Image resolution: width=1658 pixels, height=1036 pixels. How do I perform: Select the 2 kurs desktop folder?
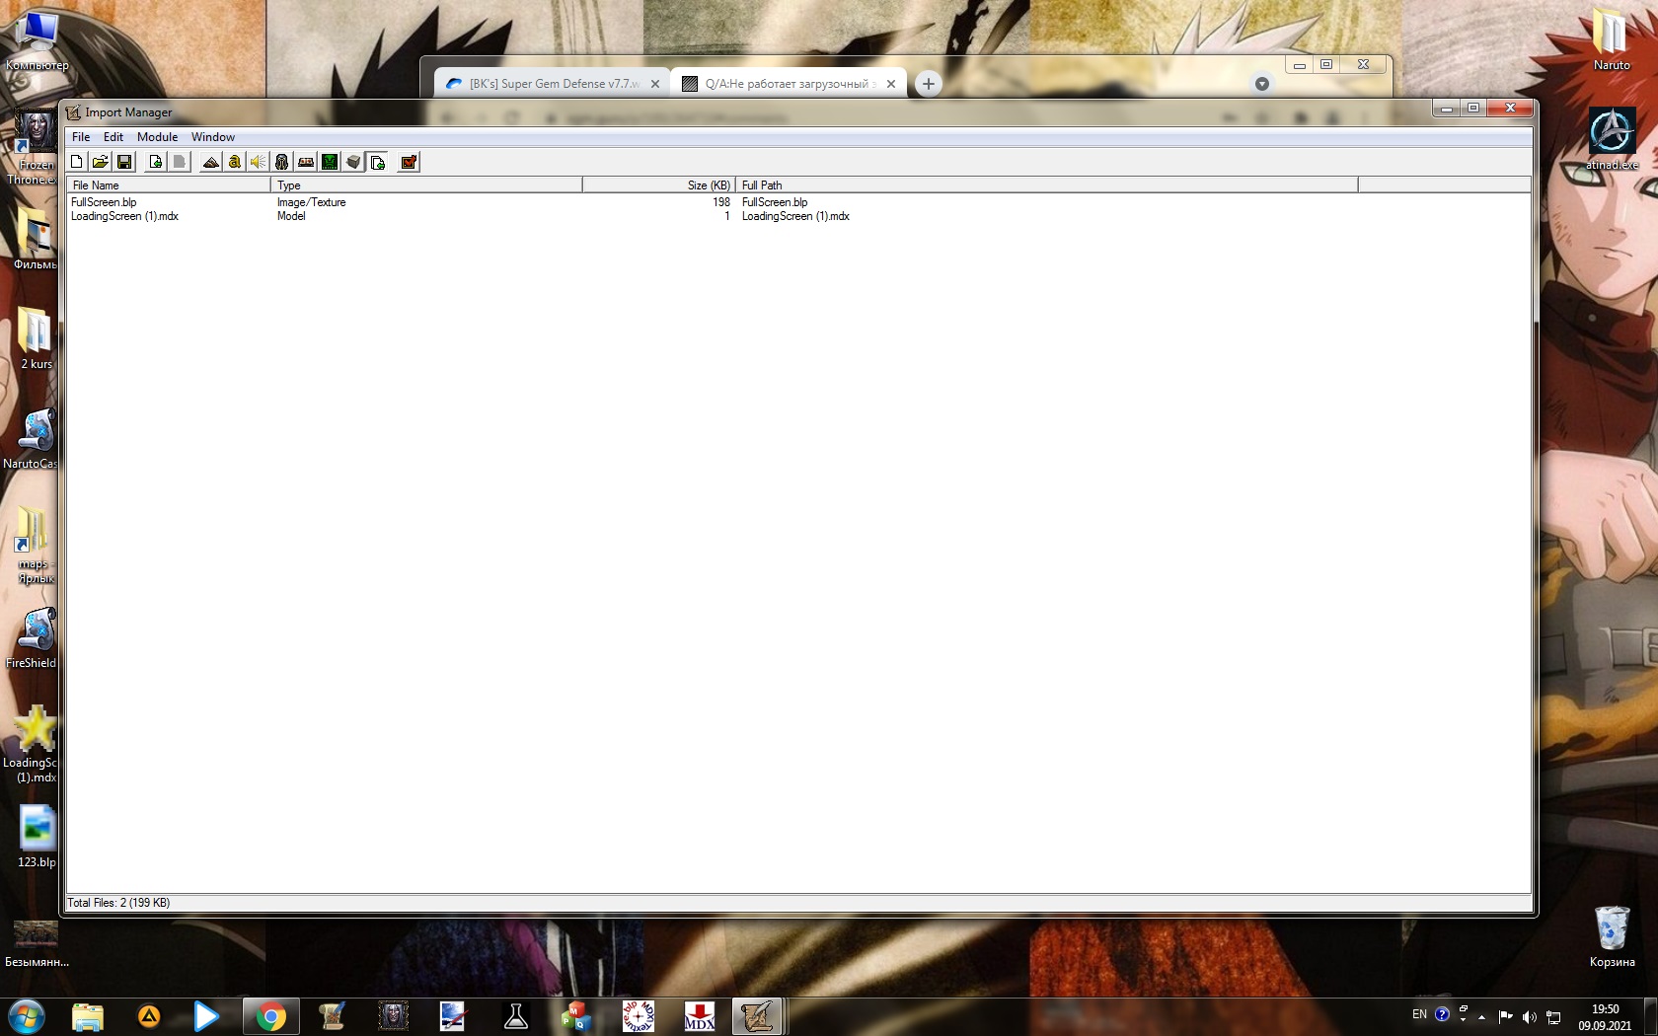(x=37, y=337)
